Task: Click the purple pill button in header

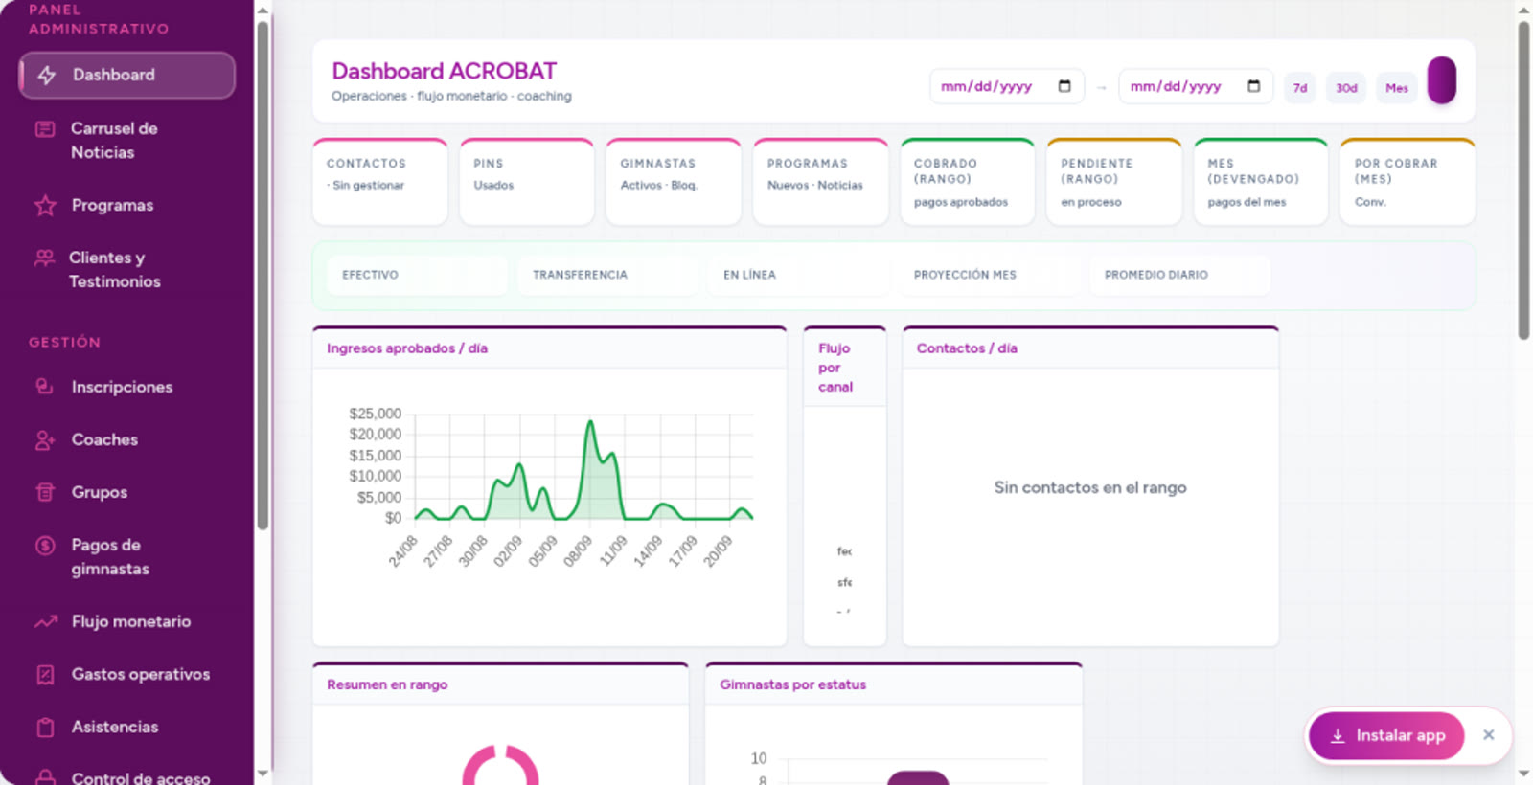Action: pos(1442,80)
